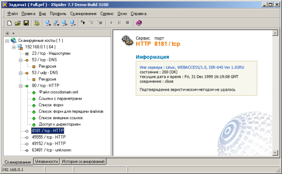Screen dimensions: 282x174
Task: Click 192.168.0.1 in the status bar
Action: click(x=12, y=170)
